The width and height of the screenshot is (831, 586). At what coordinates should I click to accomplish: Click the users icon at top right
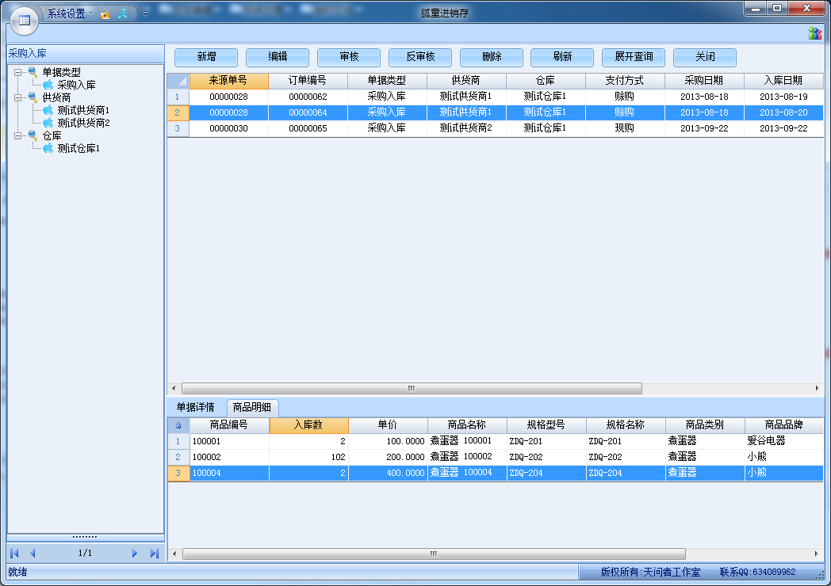[814, 33]
